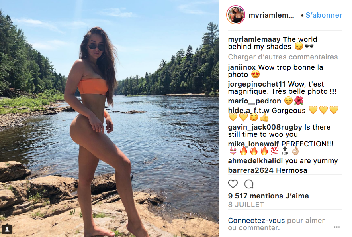Follow the account via S'abonner

click(324, 15)
